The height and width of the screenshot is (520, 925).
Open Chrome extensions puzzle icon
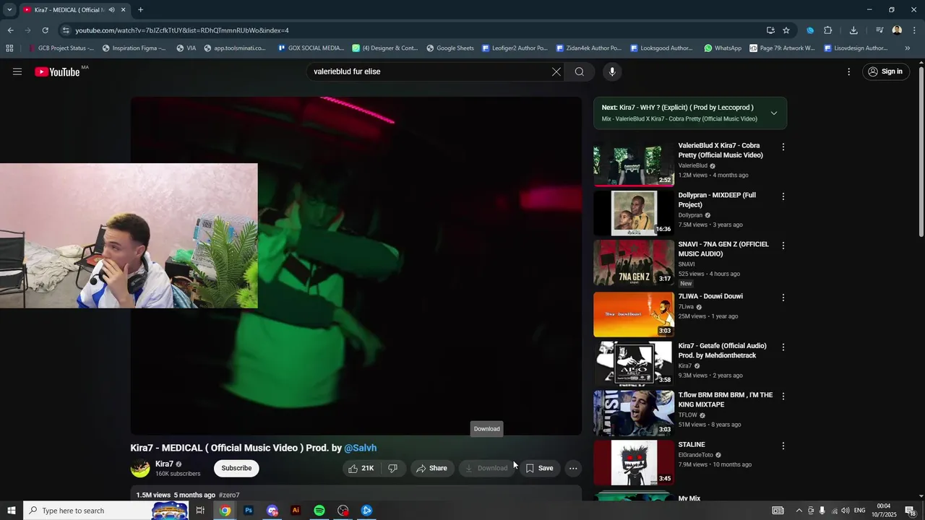[828, 30]
